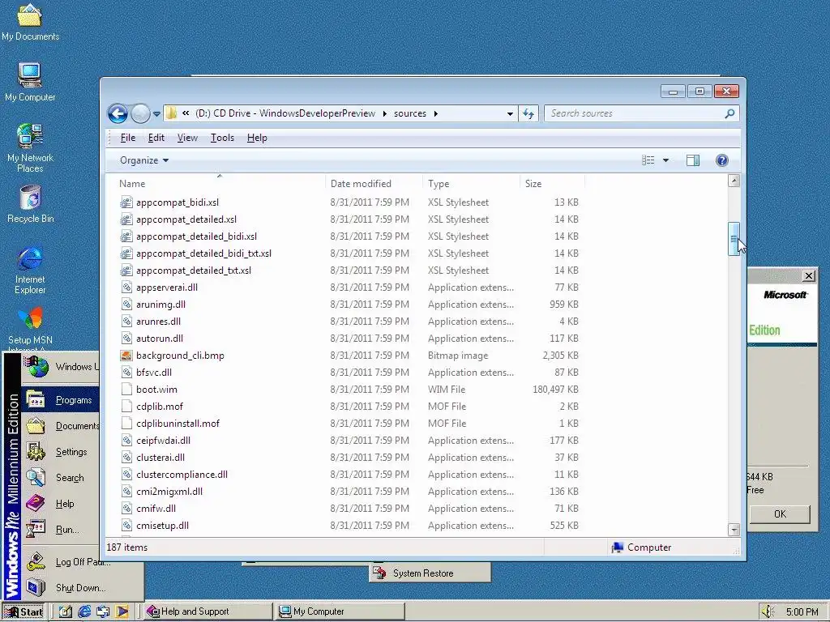Expand the address bar history dropdown
The height and width of the screenshot is (622, 830).
pos(510,113)
